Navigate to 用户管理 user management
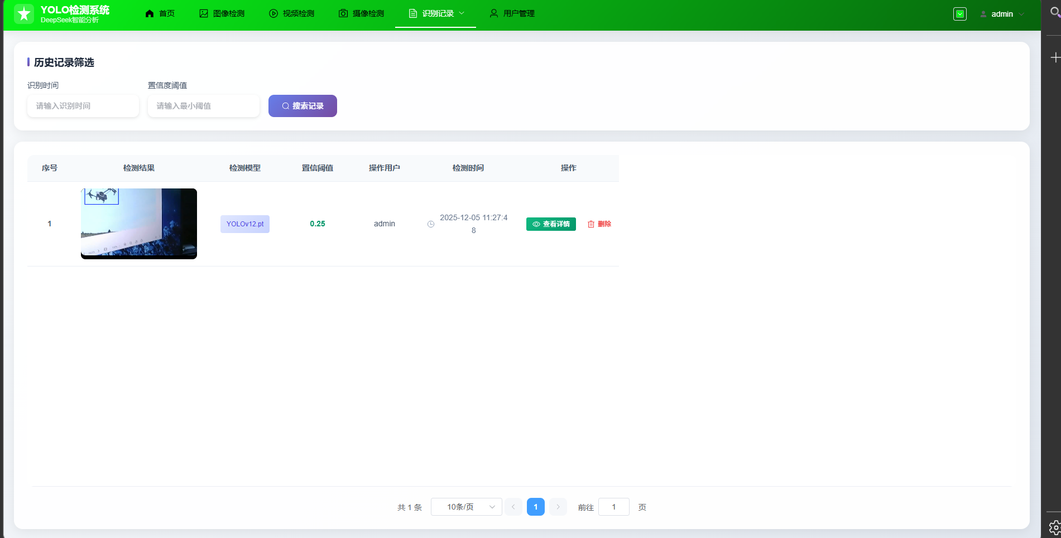 click(512, 13)
